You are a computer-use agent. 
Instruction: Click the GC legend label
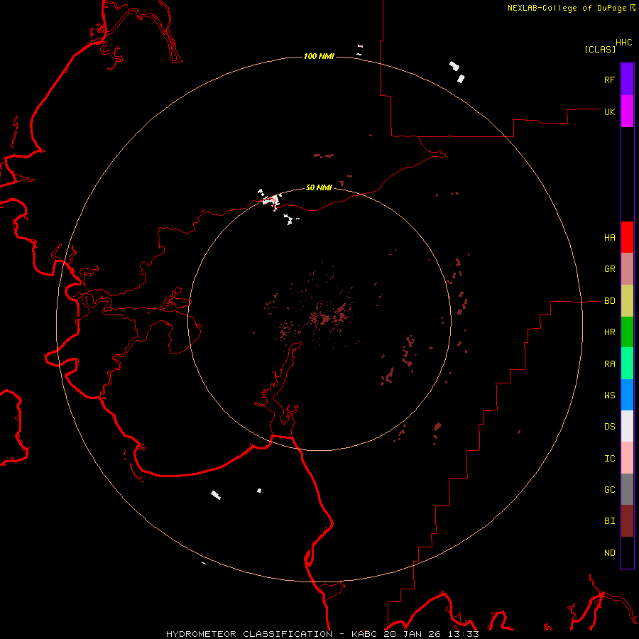click(609, 490)
